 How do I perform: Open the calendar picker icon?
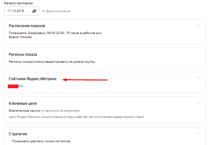(x=34, y=11)
